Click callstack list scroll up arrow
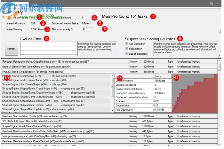The width and height of the screenshot is (224, 149). click(x=112, y=76)
